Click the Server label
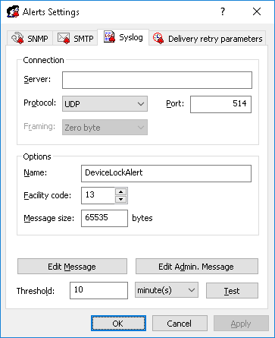 pos(37,79)
